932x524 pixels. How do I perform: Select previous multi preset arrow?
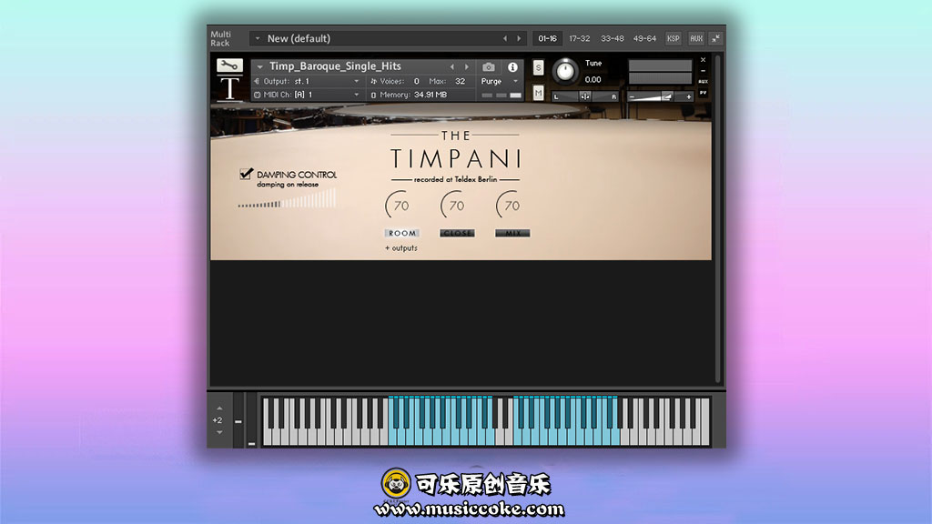[x=505, y=38]
